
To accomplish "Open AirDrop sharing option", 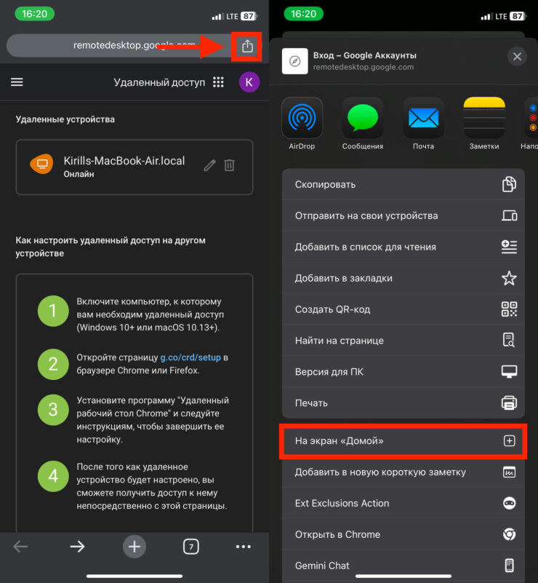I will pyautogui.click(x=302, y=117).
